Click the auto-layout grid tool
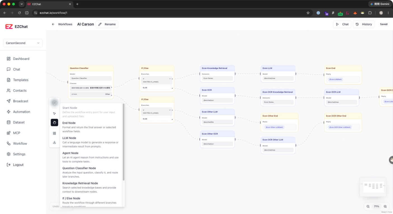This screenshot has height=214, width=393. pyautogui.click(x=55, y=133)
